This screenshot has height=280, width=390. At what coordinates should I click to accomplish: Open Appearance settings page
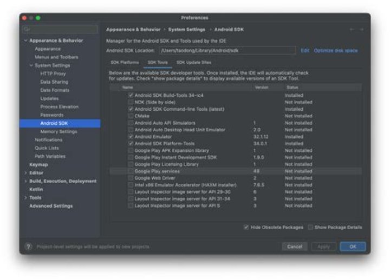click(x=48, y=49)
